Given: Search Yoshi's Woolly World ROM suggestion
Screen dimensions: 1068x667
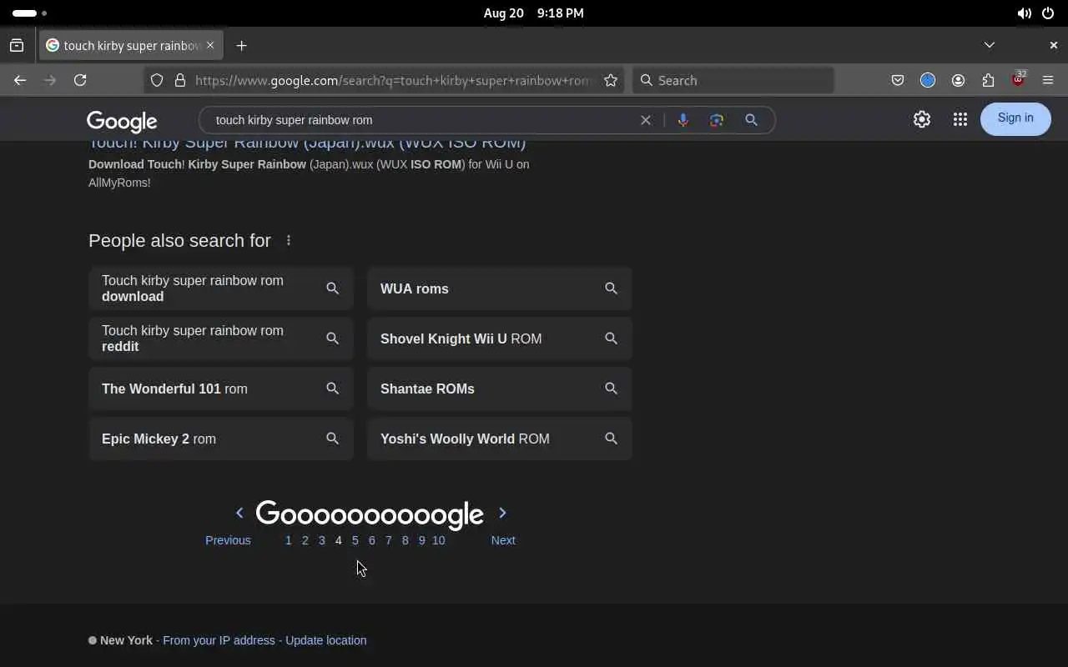Looking at the screenshot, I should [500, 439].
